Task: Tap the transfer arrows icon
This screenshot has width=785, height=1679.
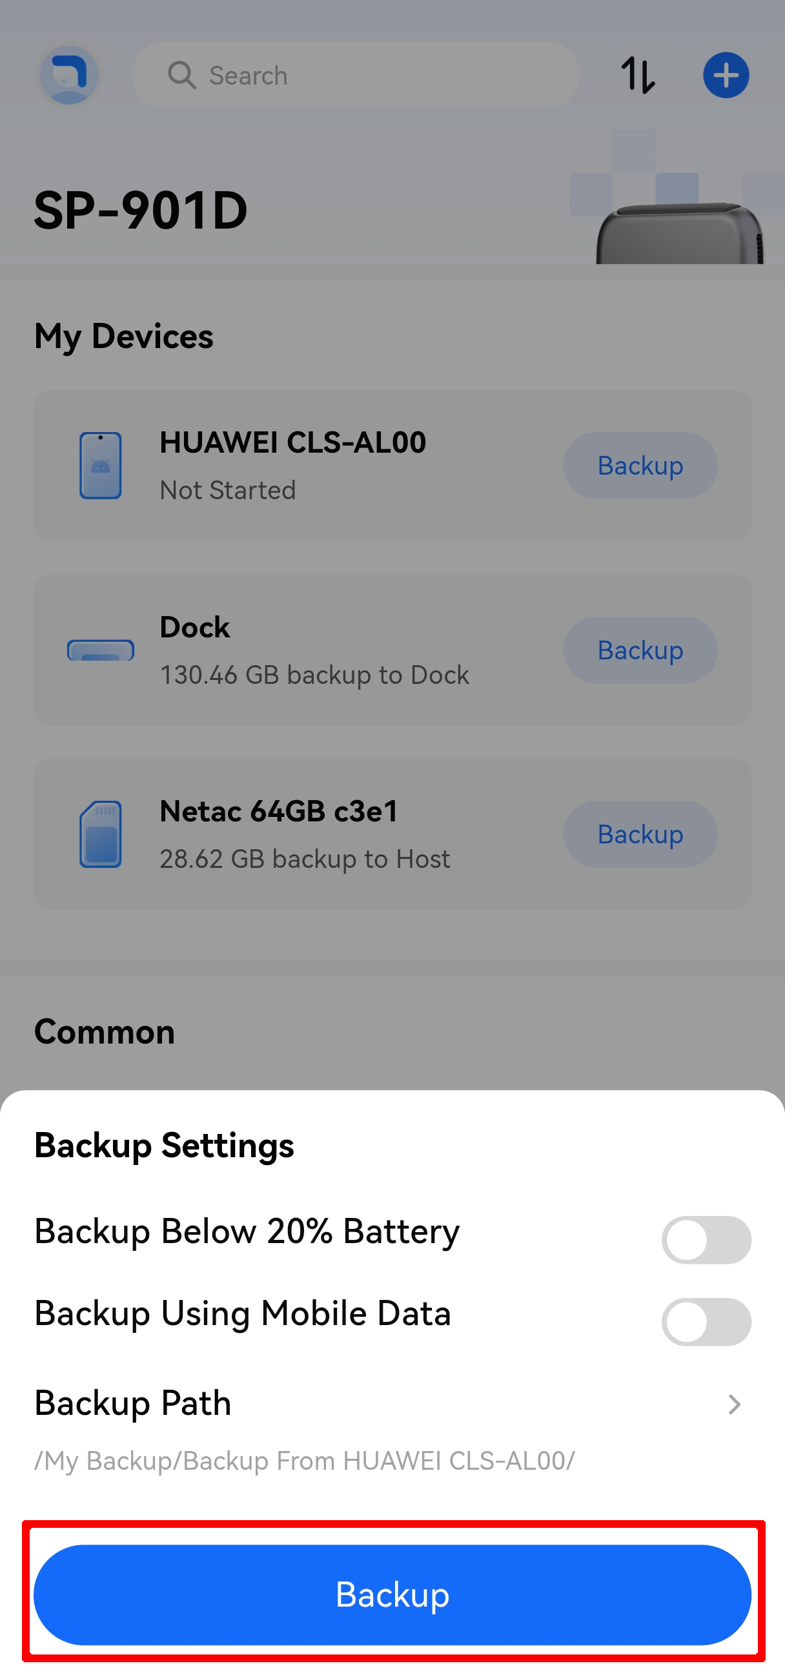Action: [x=637, y=76]
